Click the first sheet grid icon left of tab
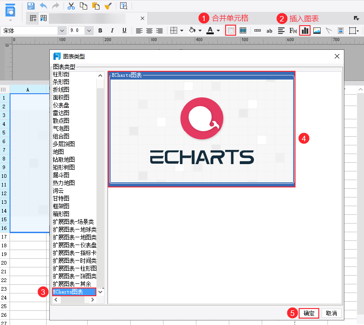 click(33, 18)
